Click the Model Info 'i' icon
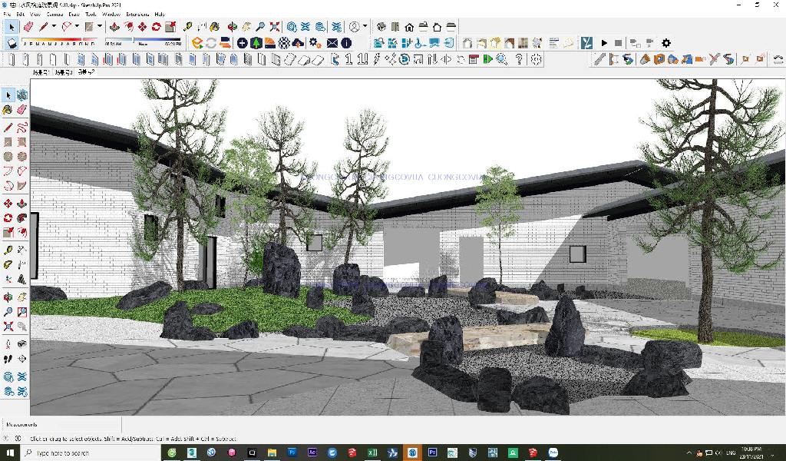786x461 pixels. coord(346,43)
